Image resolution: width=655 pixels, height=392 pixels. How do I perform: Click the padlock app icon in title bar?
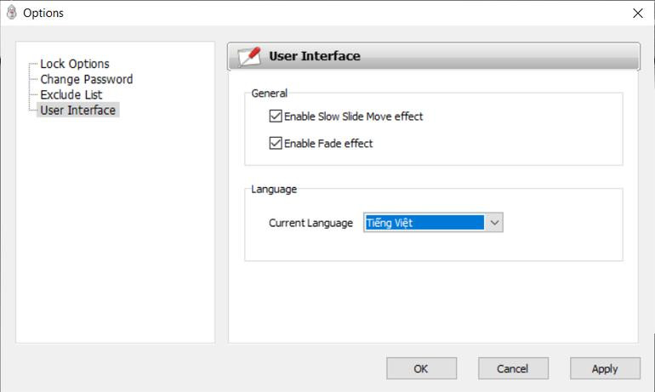click(x=11, y=13)
